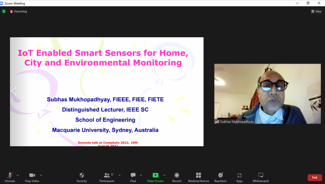Image resolution: width=325 pixels, height=184 pixels.
Task: Click the green Share Screen icon
Action: (155, 175)
